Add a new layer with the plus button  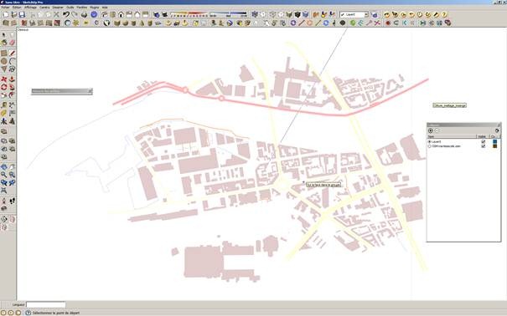point(431,130)
